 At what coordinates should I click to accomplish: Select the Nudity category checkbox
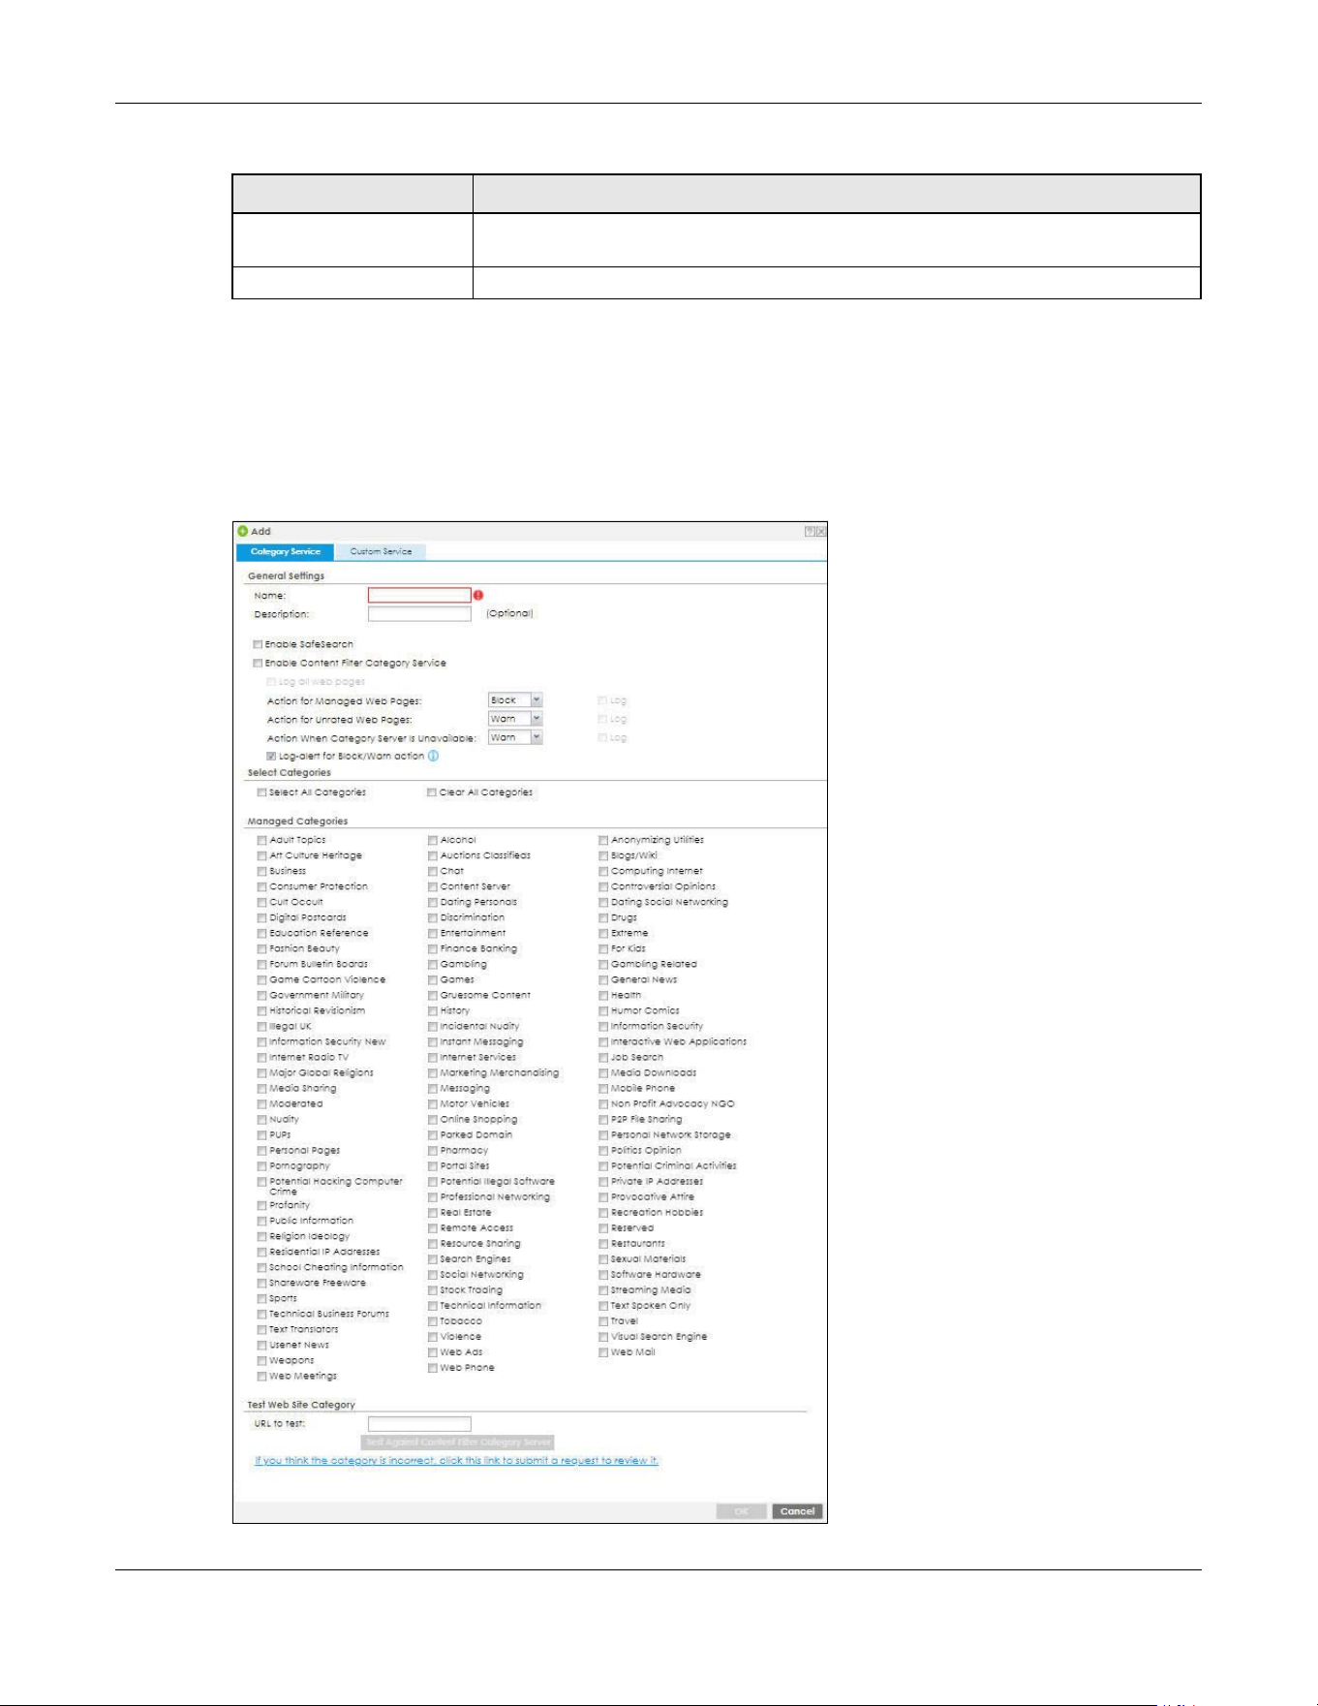(x=261, y=1120)
